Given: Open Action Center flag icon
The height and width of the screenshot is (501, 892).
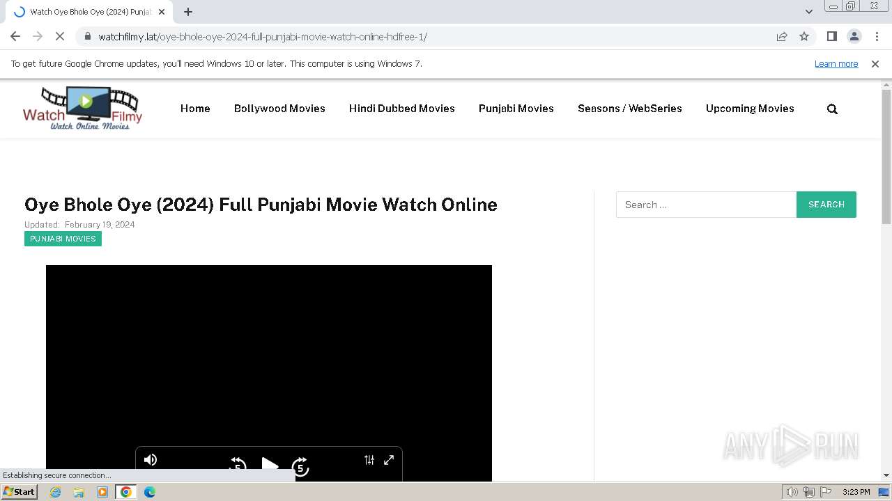Looking at the screenshot, I should [x=826, y=492].
